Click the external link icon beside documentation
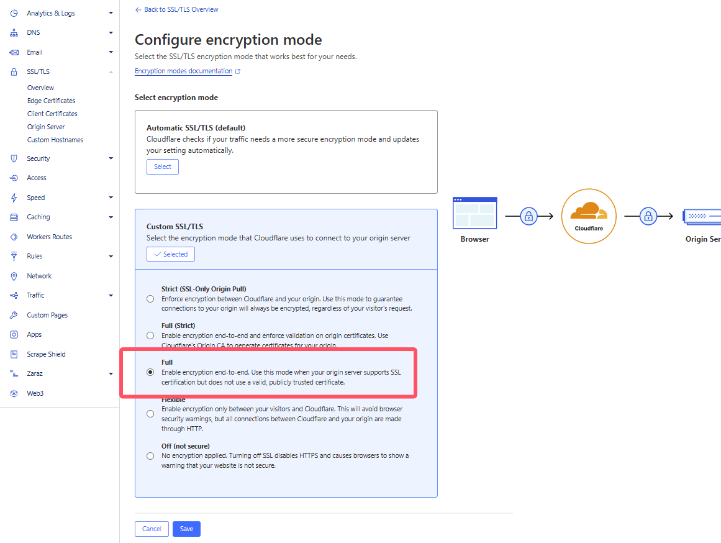Viewport: 721px width, 543px height. (238, 71)
